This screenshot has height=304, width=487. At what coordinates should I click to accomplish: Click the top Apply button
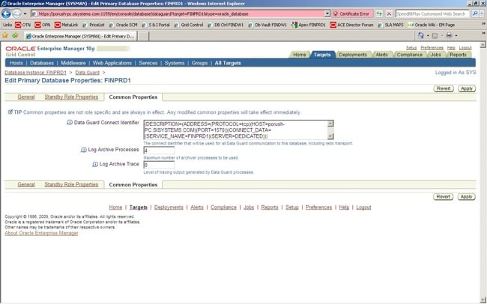pyautogui.click(x=466, y=89)
